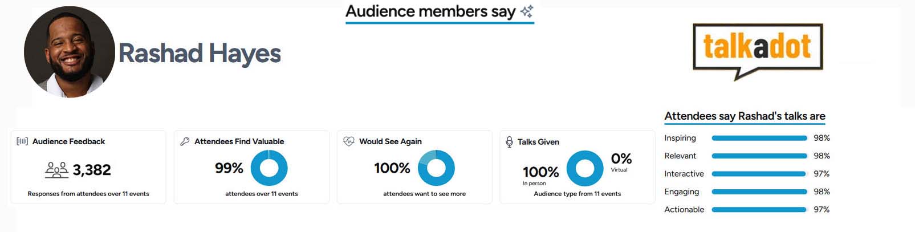Click the microphone icon by Talks Given

(509, 142)
